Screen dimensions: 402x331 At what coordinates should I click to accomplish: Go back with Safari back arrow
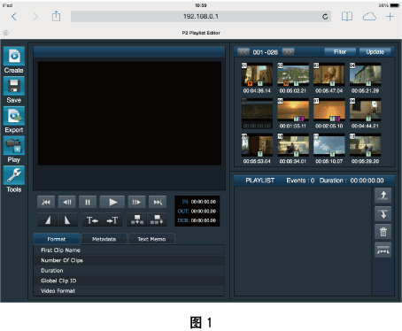click(x=14, y=17)
